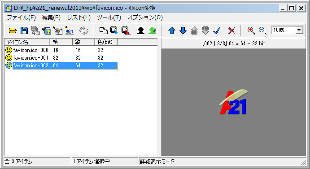Click the copy icon in toolbar
This screenshot has height=169, width=310.
coord(103,30)
